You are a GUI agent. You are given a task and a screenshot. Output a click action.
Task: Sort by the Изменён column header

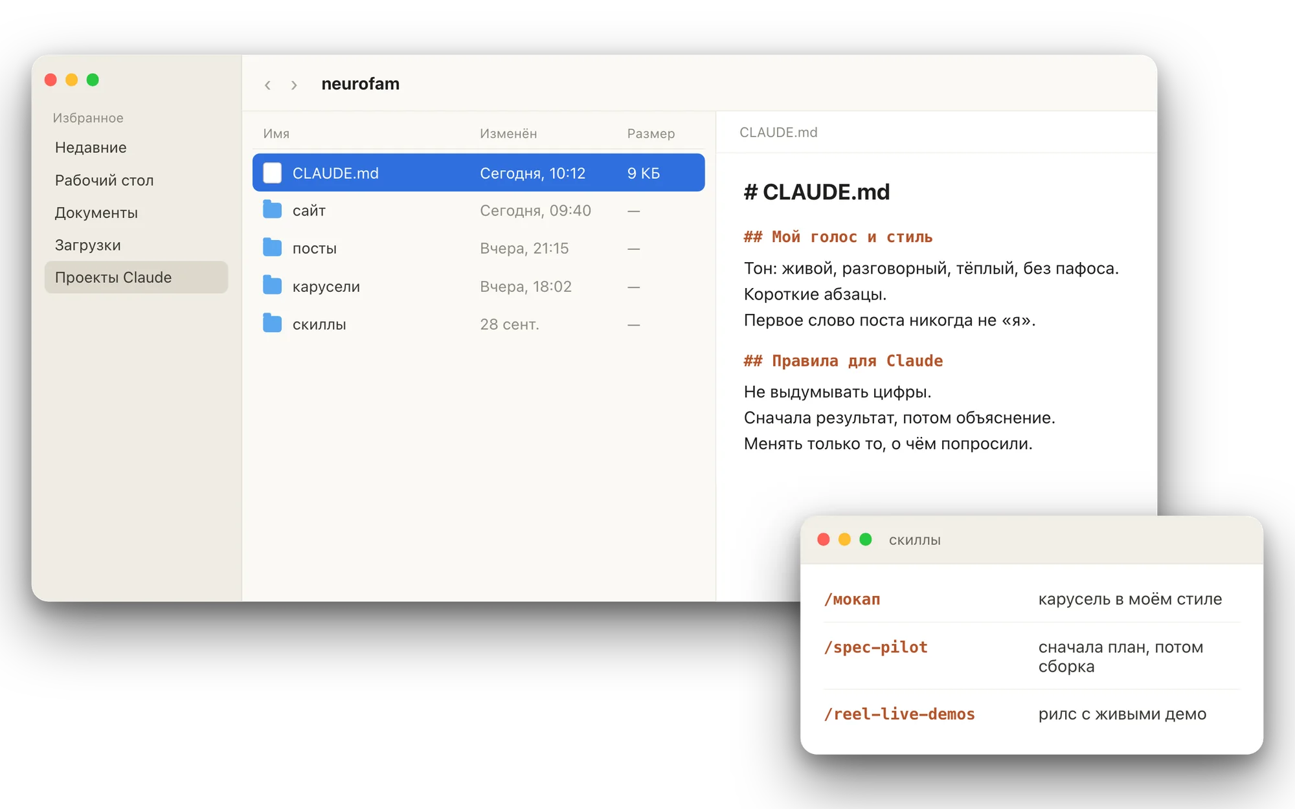tap(508, 133)
